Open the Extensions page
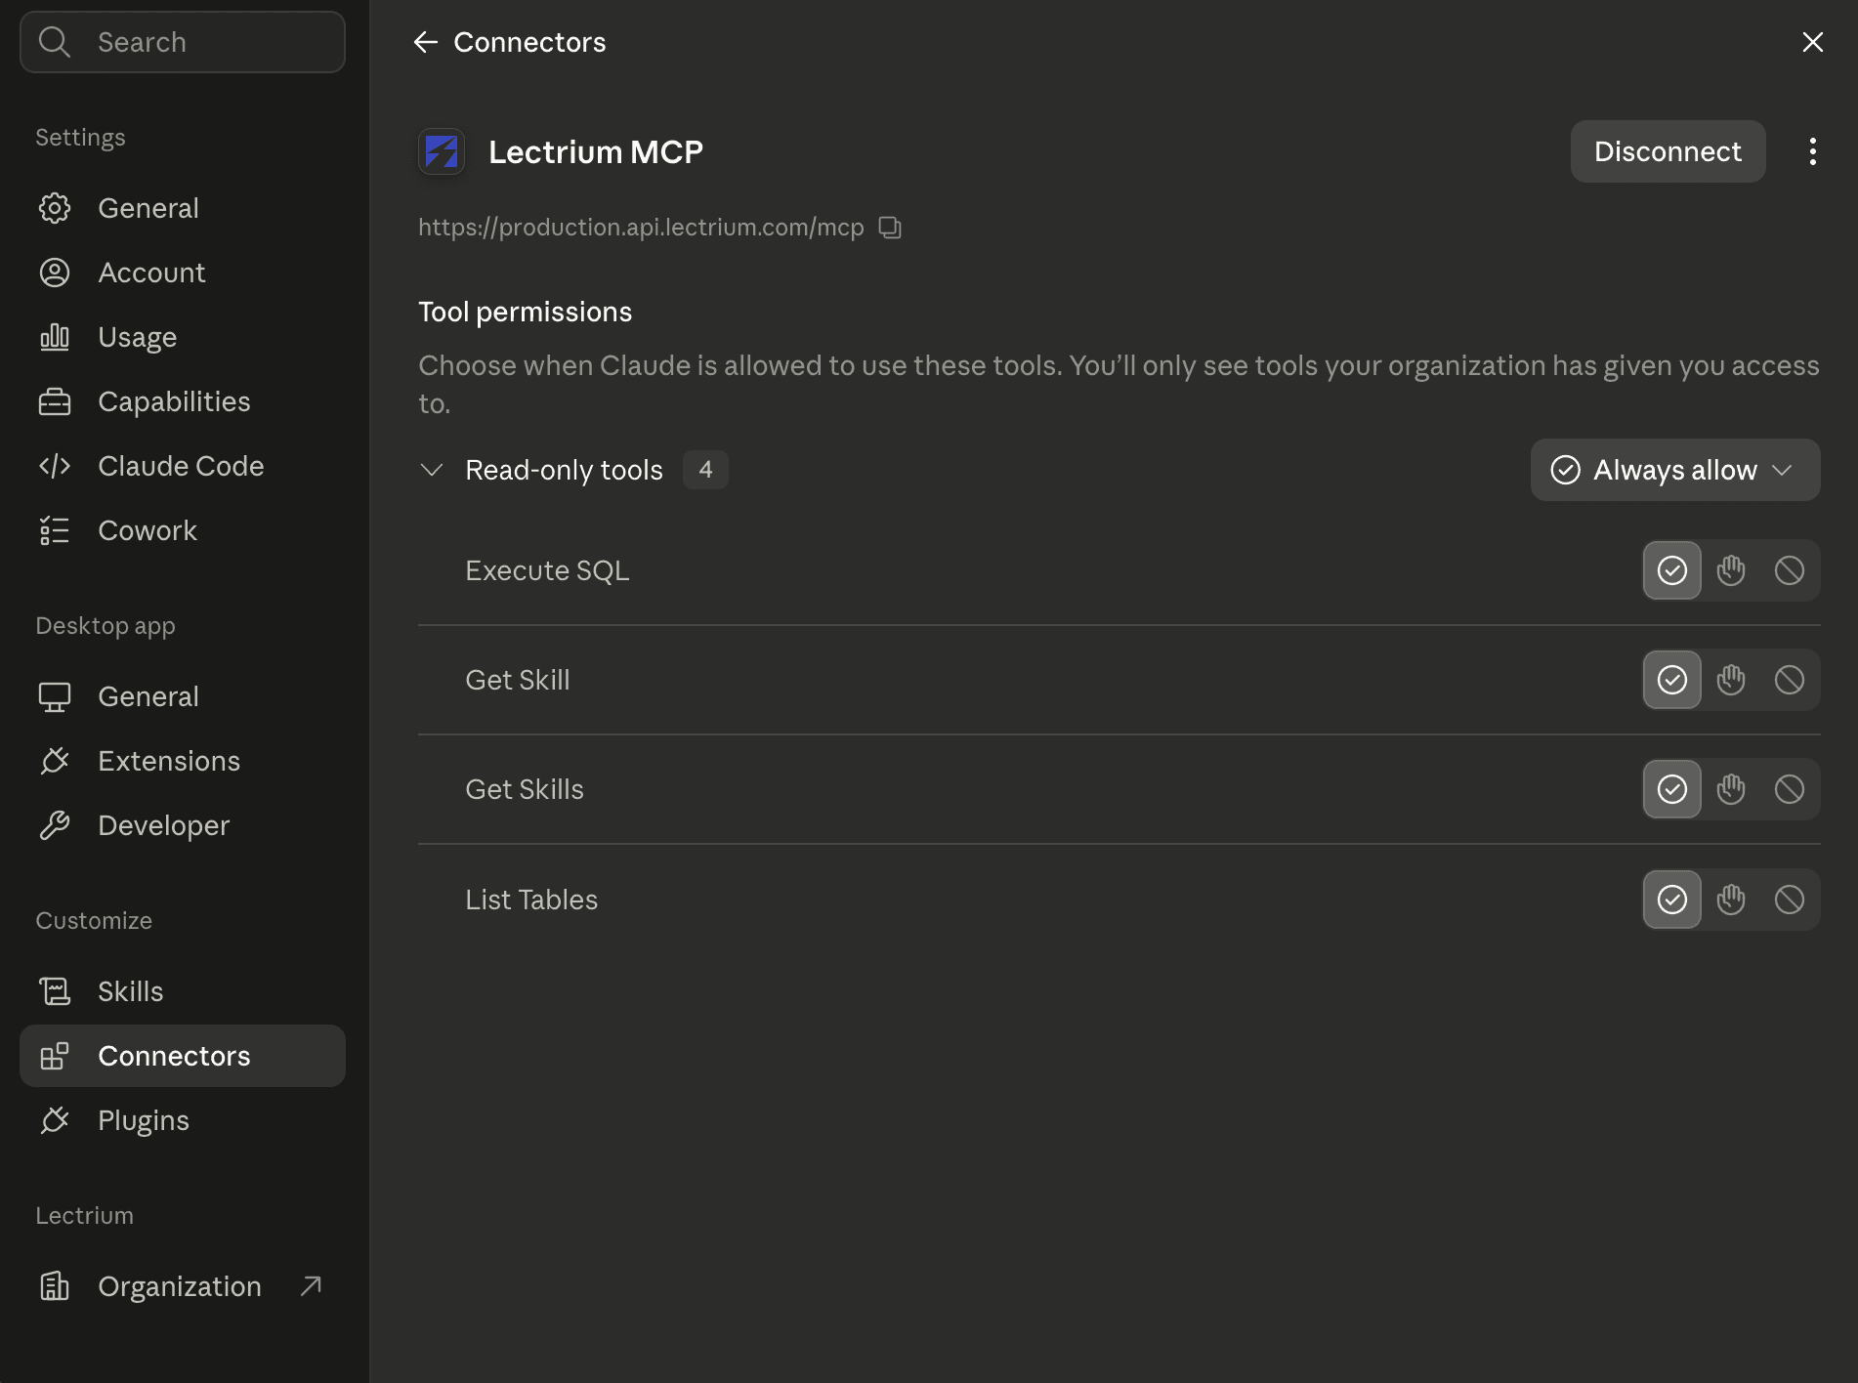This screenshot has width=1858, height=1383. click(183, 761)
